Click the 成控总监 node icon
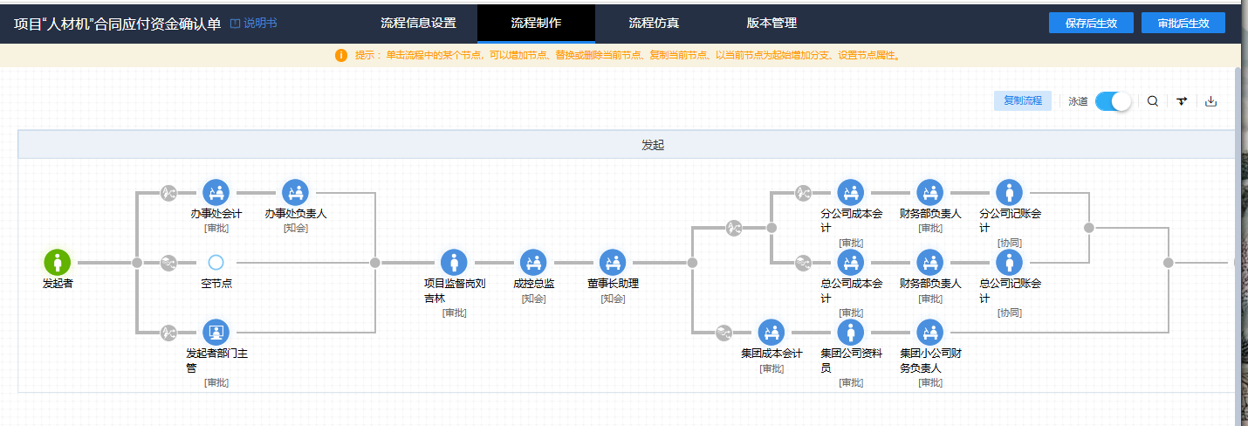 pos(532,262)
